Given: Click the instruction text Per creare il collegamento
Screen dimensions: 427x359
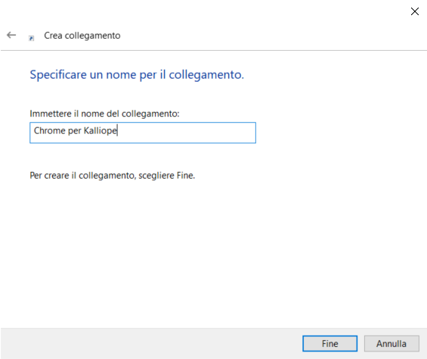Looking at the screenshot, I should [112, 175].
